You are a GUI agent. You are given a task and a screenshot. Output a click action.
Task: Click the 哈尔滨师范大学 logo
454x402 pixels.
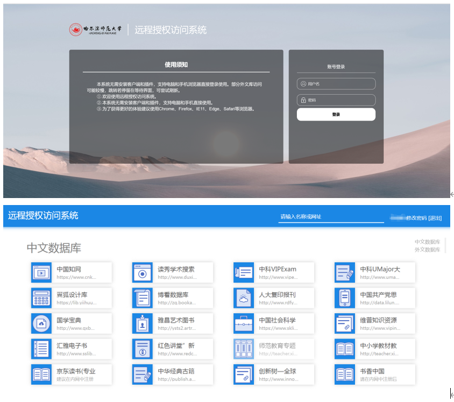(95, 30)
